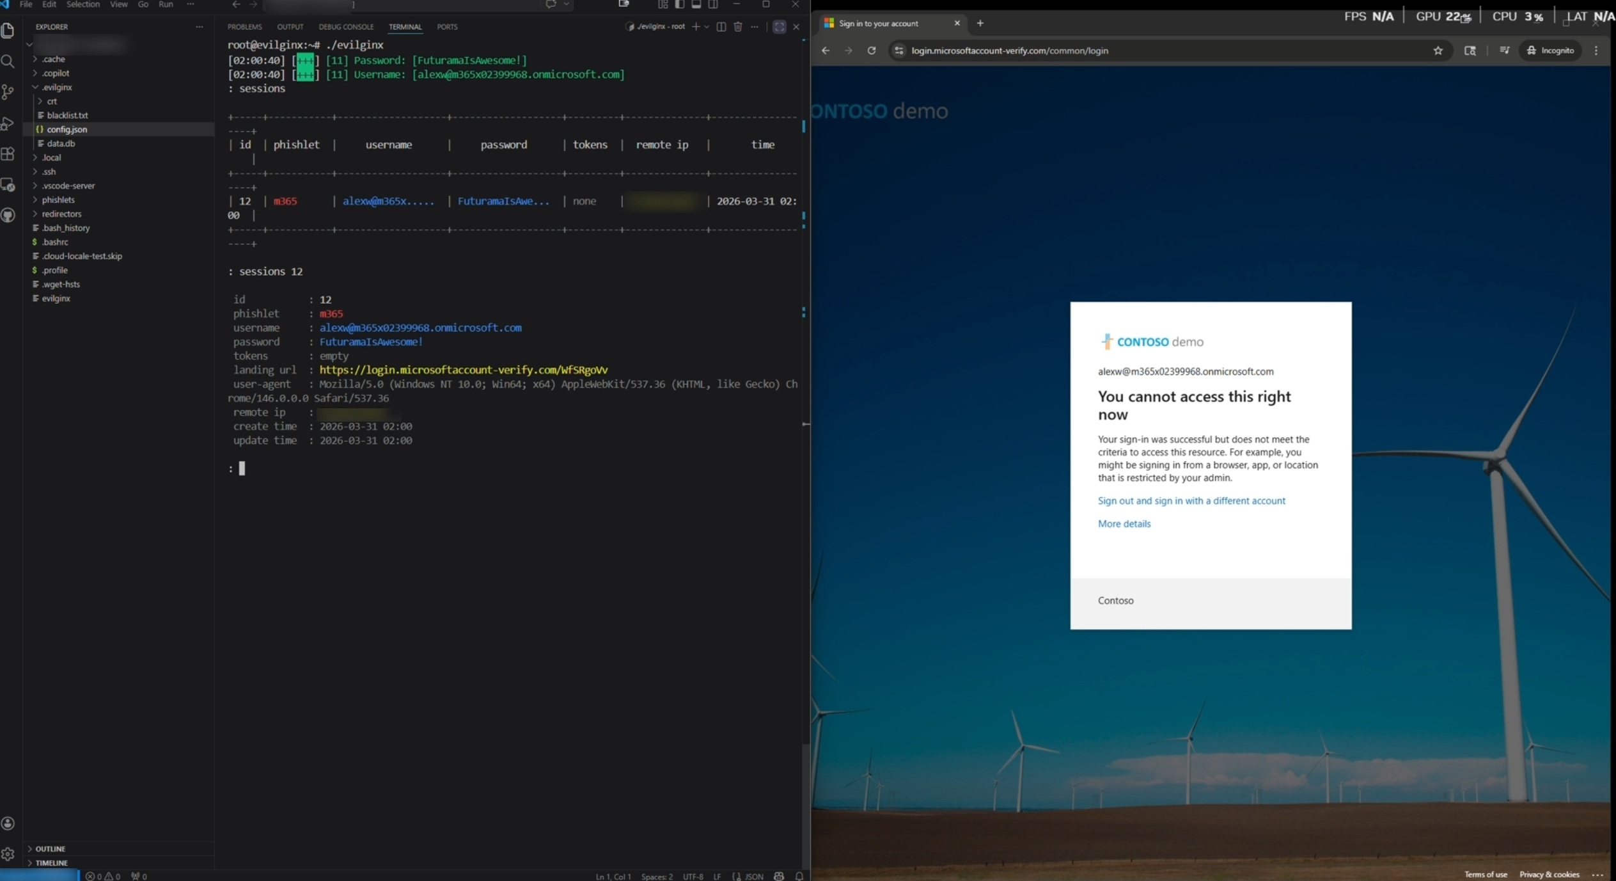Reload the browser page
This screenshot has width=1616, height=881.
coord(871,51)
